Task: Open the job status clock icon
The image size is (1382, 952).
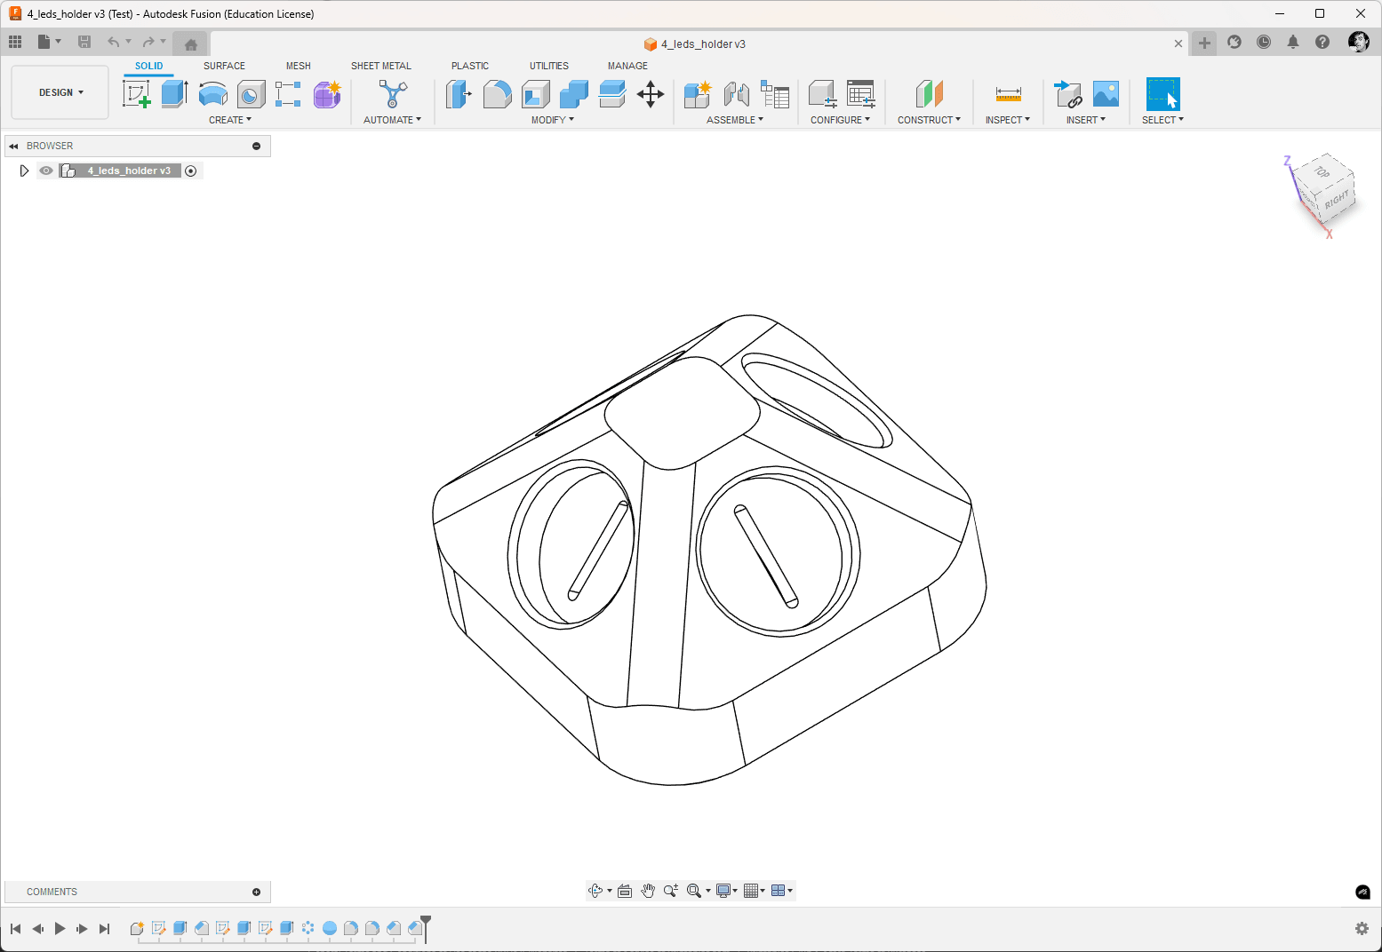Action: (x=1264, y=42)
